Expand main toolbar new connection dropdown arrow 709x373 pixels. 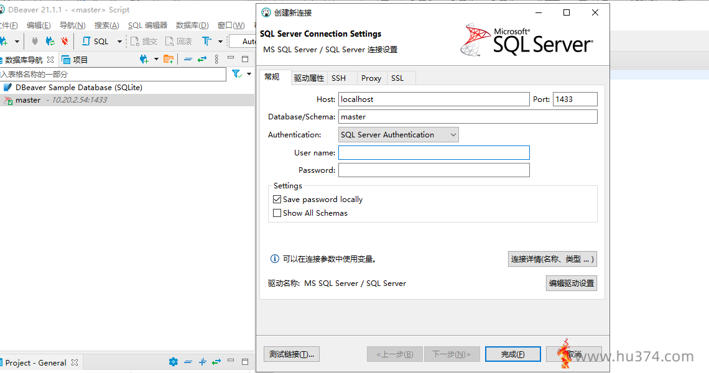[17, 42]
